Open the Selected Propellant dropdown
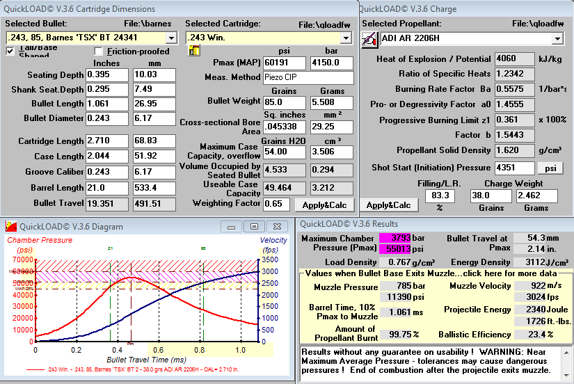 pos(557,38)
